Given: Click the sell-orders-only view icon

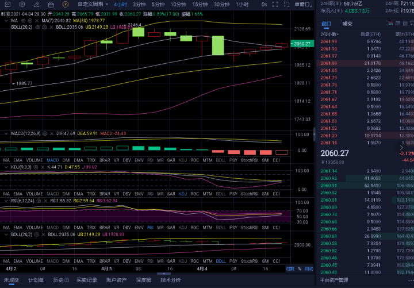Looking at the screenshot, I should click(x=399, y=24).
